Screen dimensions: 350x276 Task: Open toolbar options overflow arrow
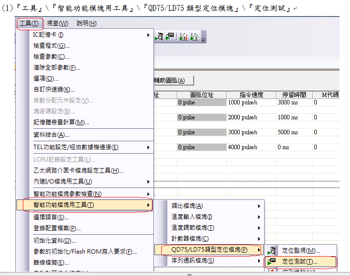click(204, 38)
